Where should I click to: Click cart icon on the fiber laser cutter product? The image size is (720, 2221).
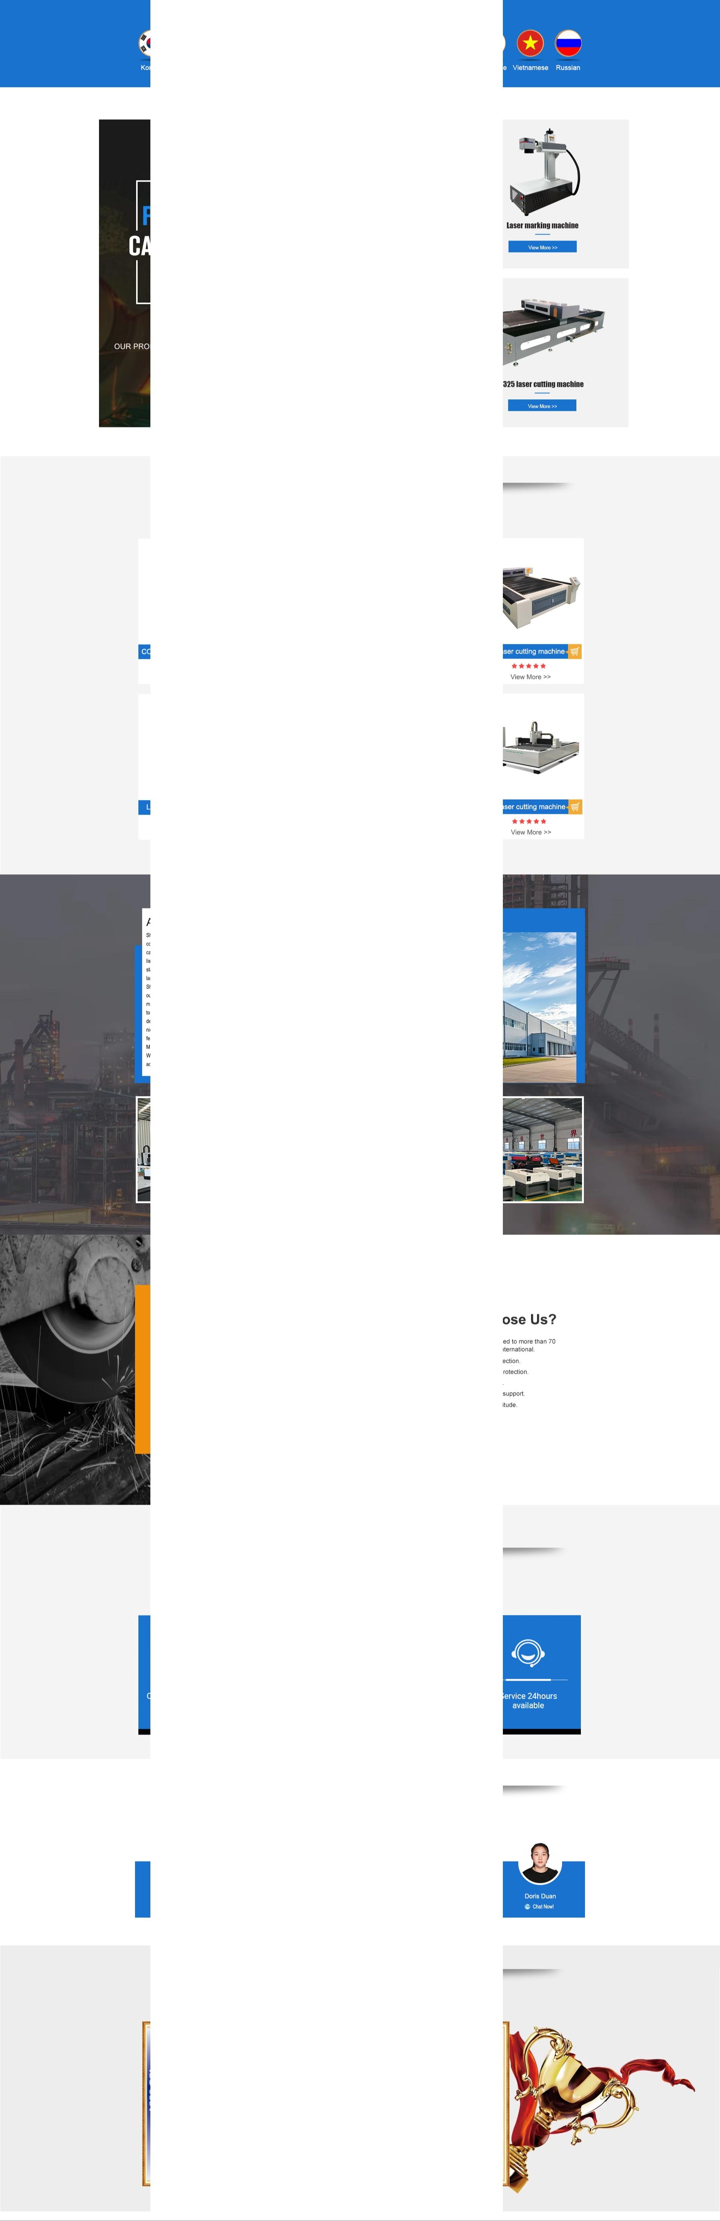[574, 807]
